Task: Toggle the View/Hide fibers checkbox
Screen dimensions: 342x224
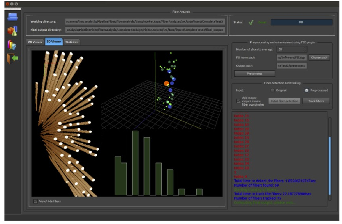Action: [x=35, y=201]
